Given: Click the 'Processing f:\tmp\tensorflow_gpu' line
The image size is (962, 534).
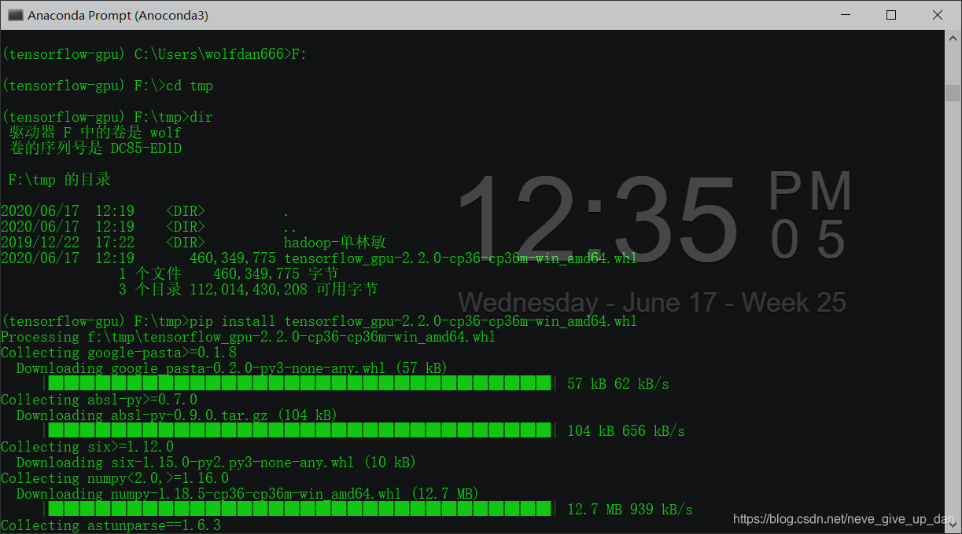Looking at the screenshot, I should [x=248, y=337].
